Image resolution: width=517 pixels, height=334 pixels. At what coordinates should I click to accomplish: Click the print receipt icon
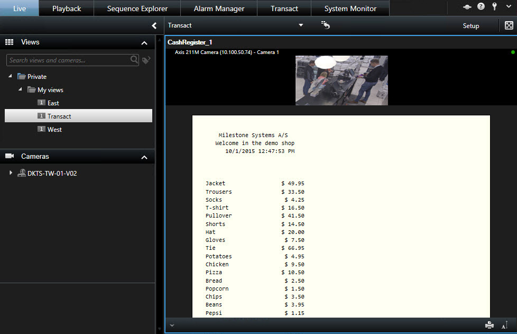489,325
